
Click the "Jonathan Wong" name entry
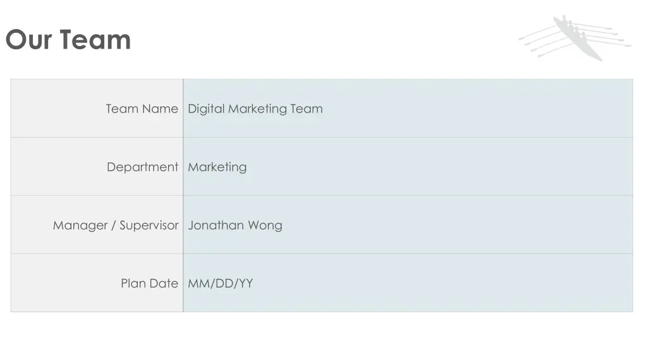[x=235, y=225]
